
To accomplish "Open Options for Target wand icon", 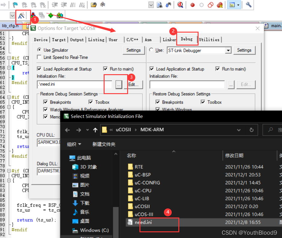I will click(21, 16).
